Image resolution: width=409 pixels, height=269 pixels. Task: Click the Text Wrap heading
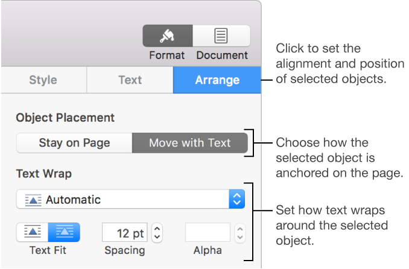click(x=44, y=174)
